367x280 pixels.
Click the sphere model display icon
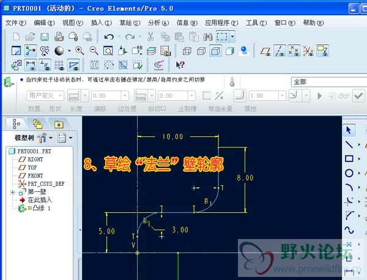tap(59, 51)
